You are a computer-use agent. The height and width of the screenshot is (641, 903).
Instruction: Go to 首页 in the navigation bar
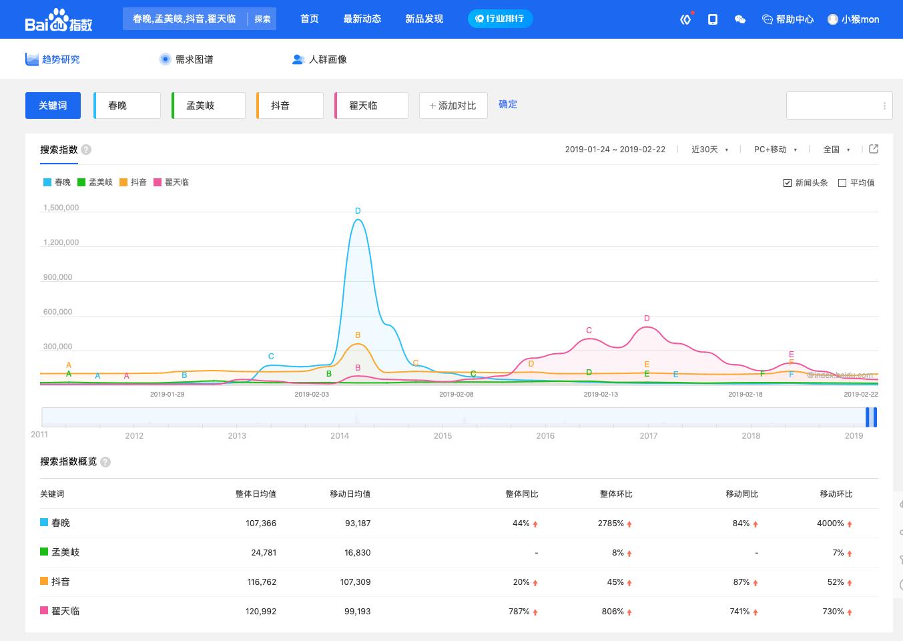(x=309, y=19)
